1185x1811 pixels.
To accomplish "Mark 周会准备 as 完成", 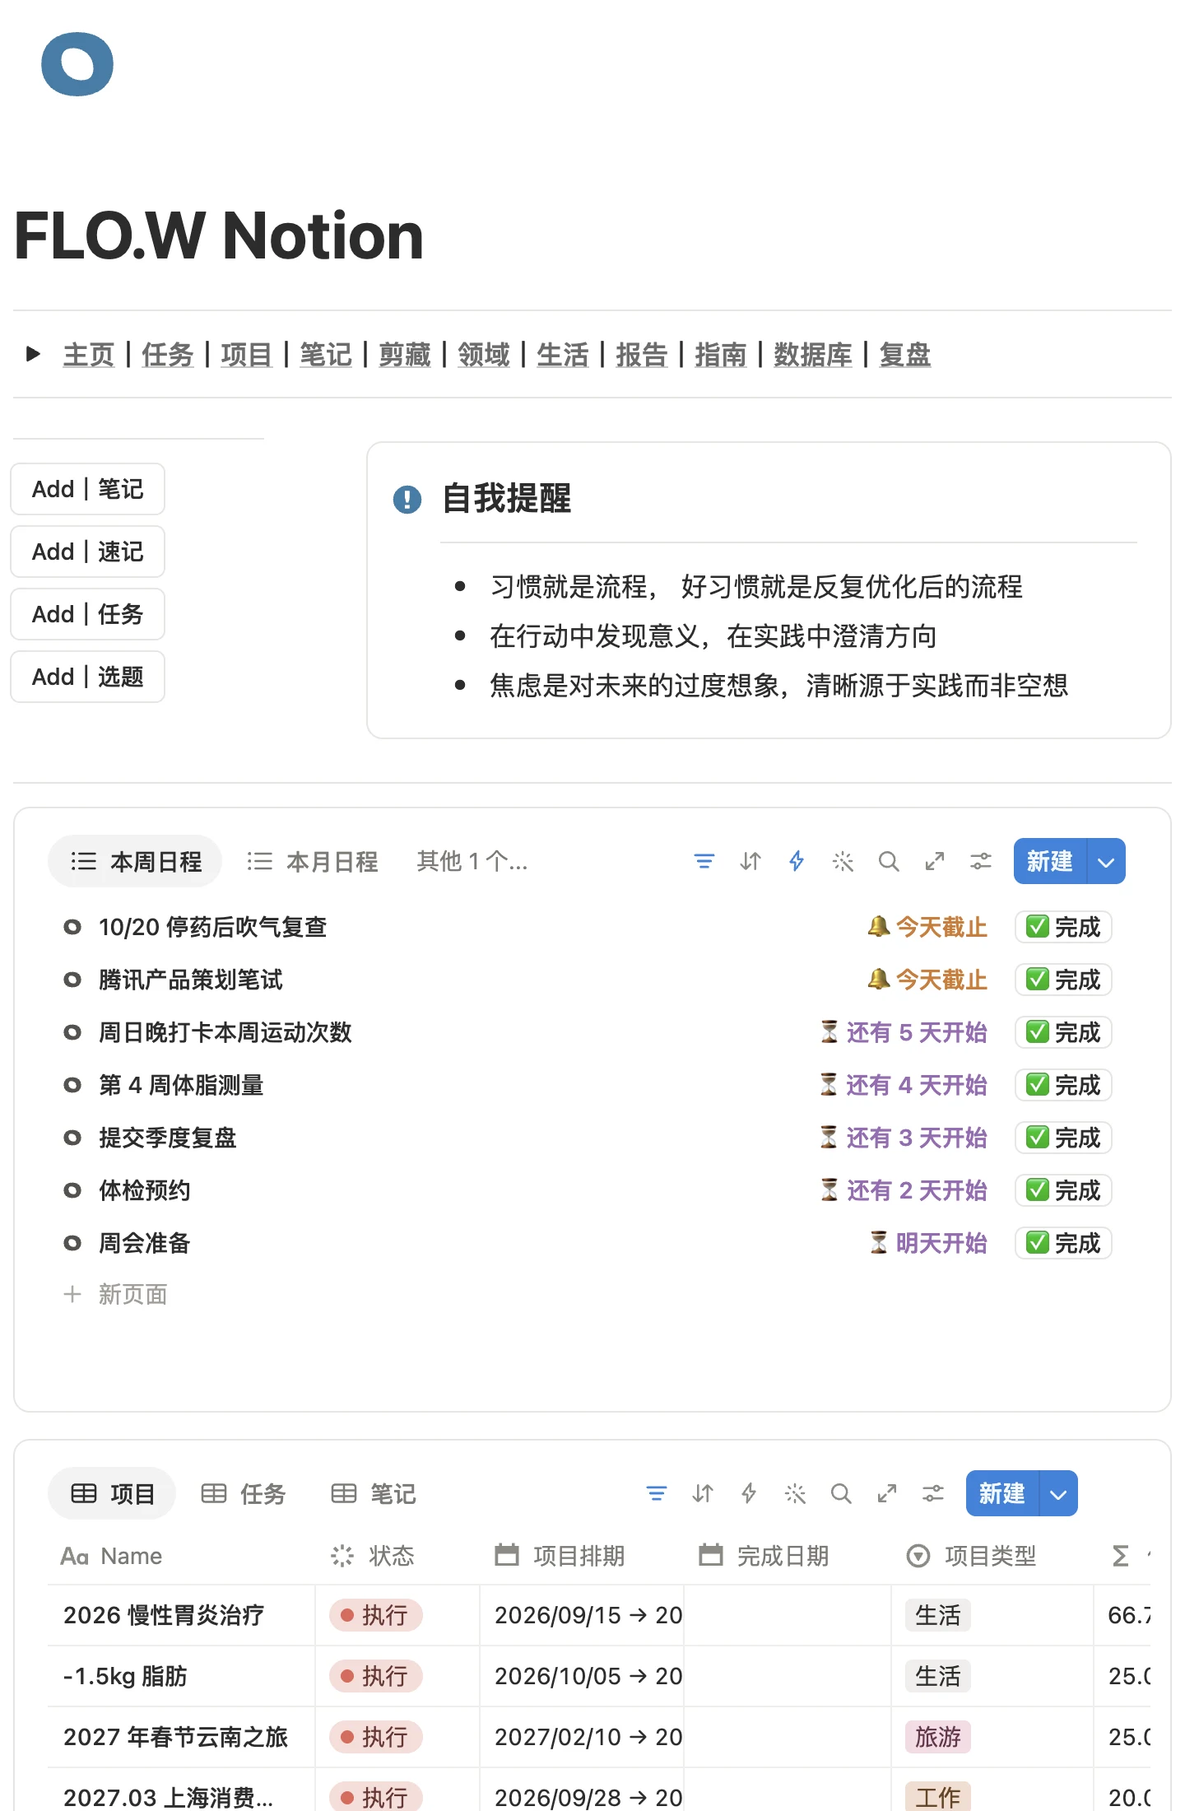I will tap(1063, 1243).
